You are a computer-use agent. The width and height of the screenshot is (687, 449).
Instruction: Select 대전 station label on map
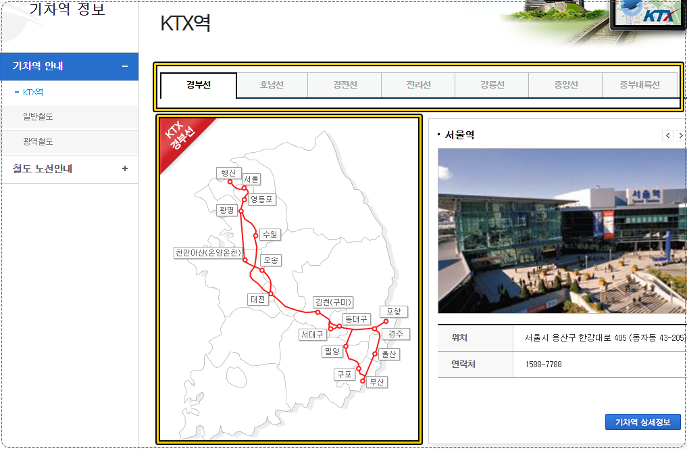click(257, 299)
